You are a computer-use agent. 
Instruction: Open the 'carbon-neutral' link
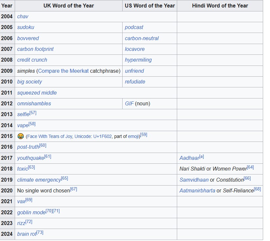(142, 38)
